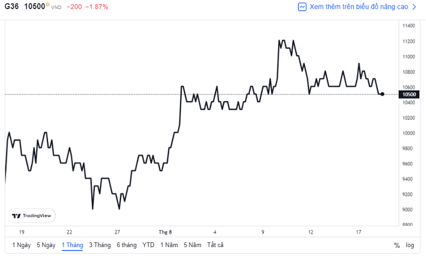Select the 1 Ngày time range
This screenshot has width=426, height=258.
click(x=21, y=245)
